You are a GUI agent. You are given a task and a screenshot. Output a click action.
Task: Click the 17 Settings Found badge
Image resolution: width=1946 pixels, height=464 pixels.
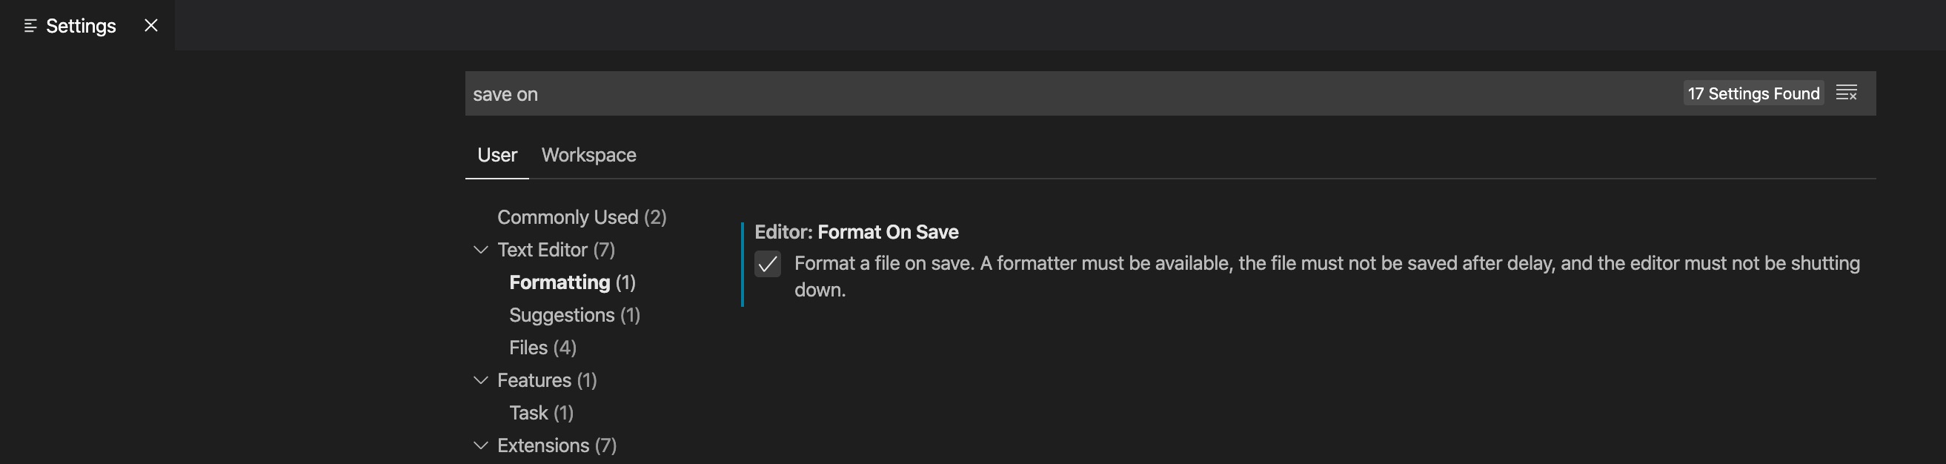click(1753, 93)
